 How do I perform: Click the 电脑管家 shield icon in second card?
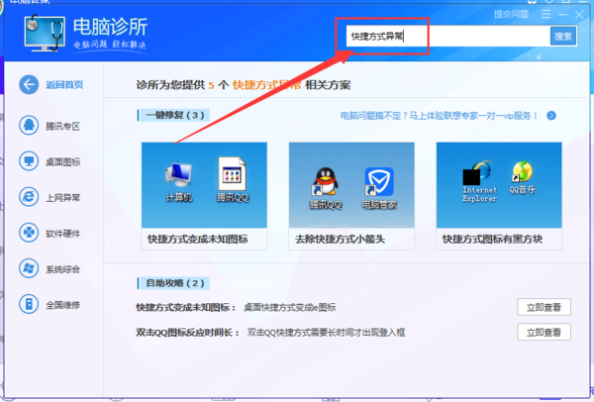coord(378,182)
